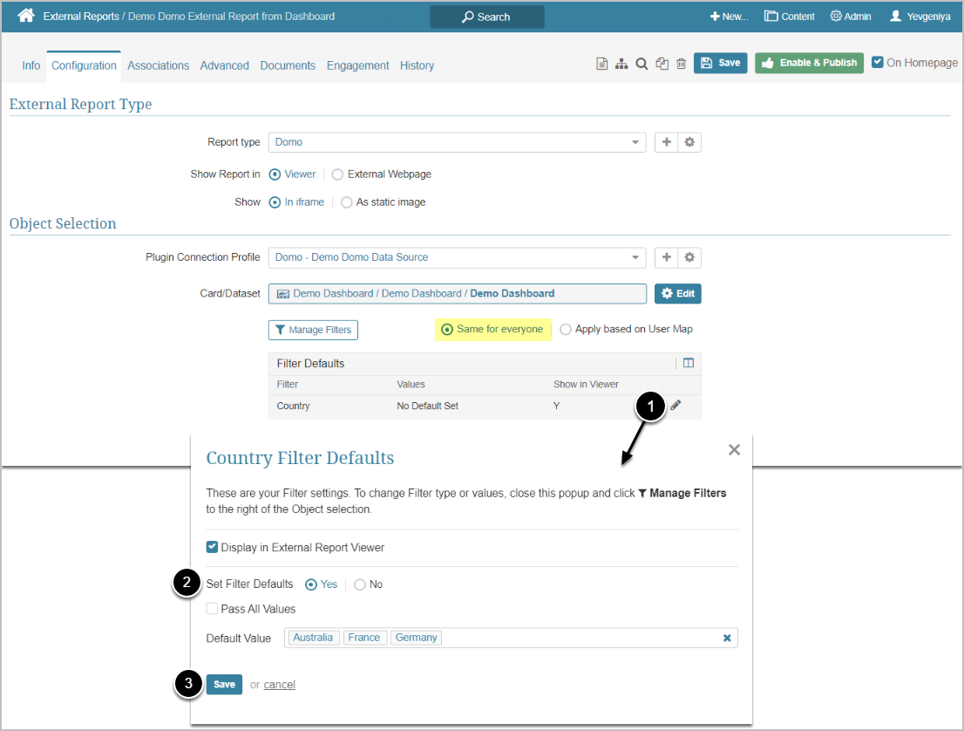Click the trash delete icon

pyautogui.click(x=682, y=64)
